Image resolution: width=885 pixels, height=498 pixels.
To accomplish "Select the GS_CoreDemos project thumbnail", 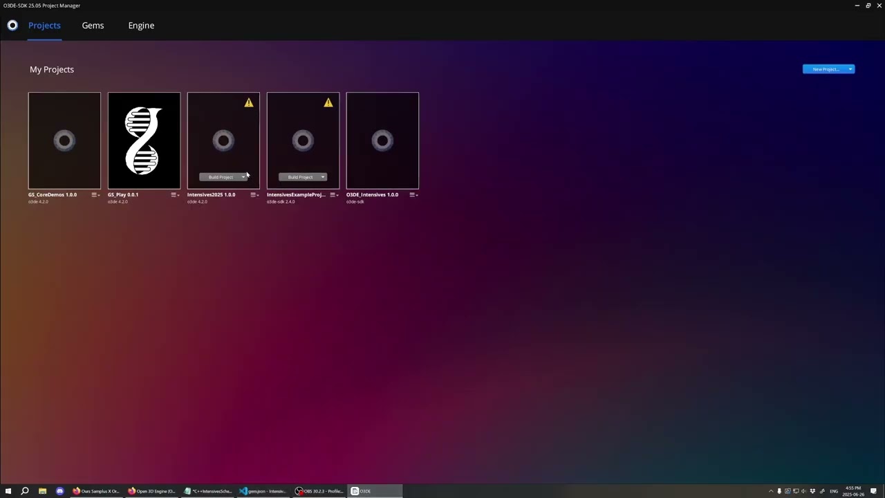I will (64, 140).
